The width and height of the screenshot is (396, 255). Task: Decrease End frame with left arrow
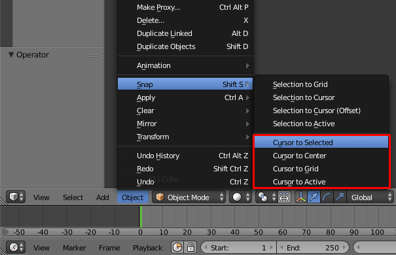pyautogui.click(x=281, y=247)
